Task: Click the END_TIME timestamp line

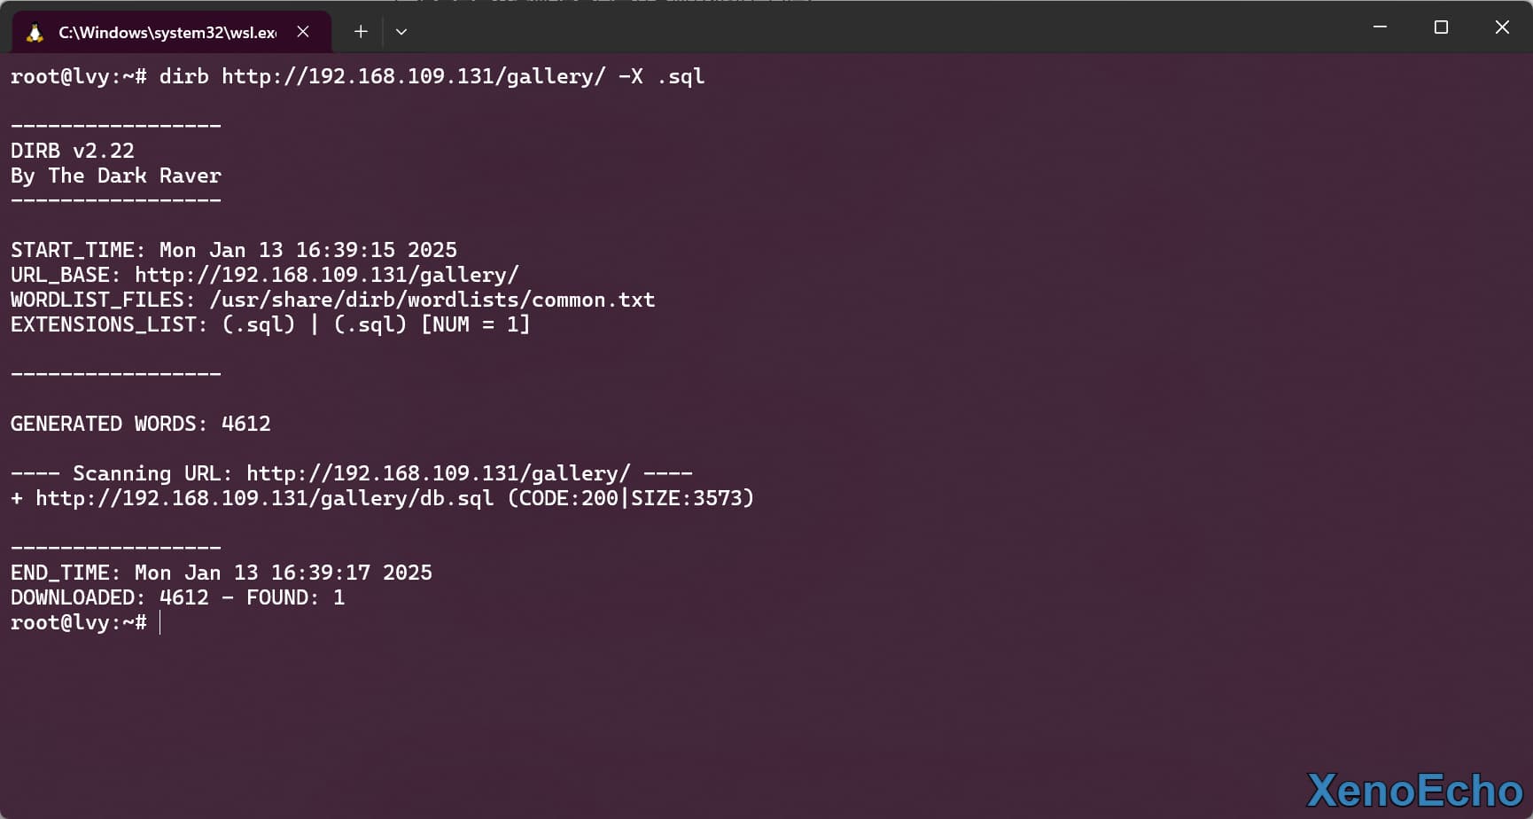Action: (222, 573)
